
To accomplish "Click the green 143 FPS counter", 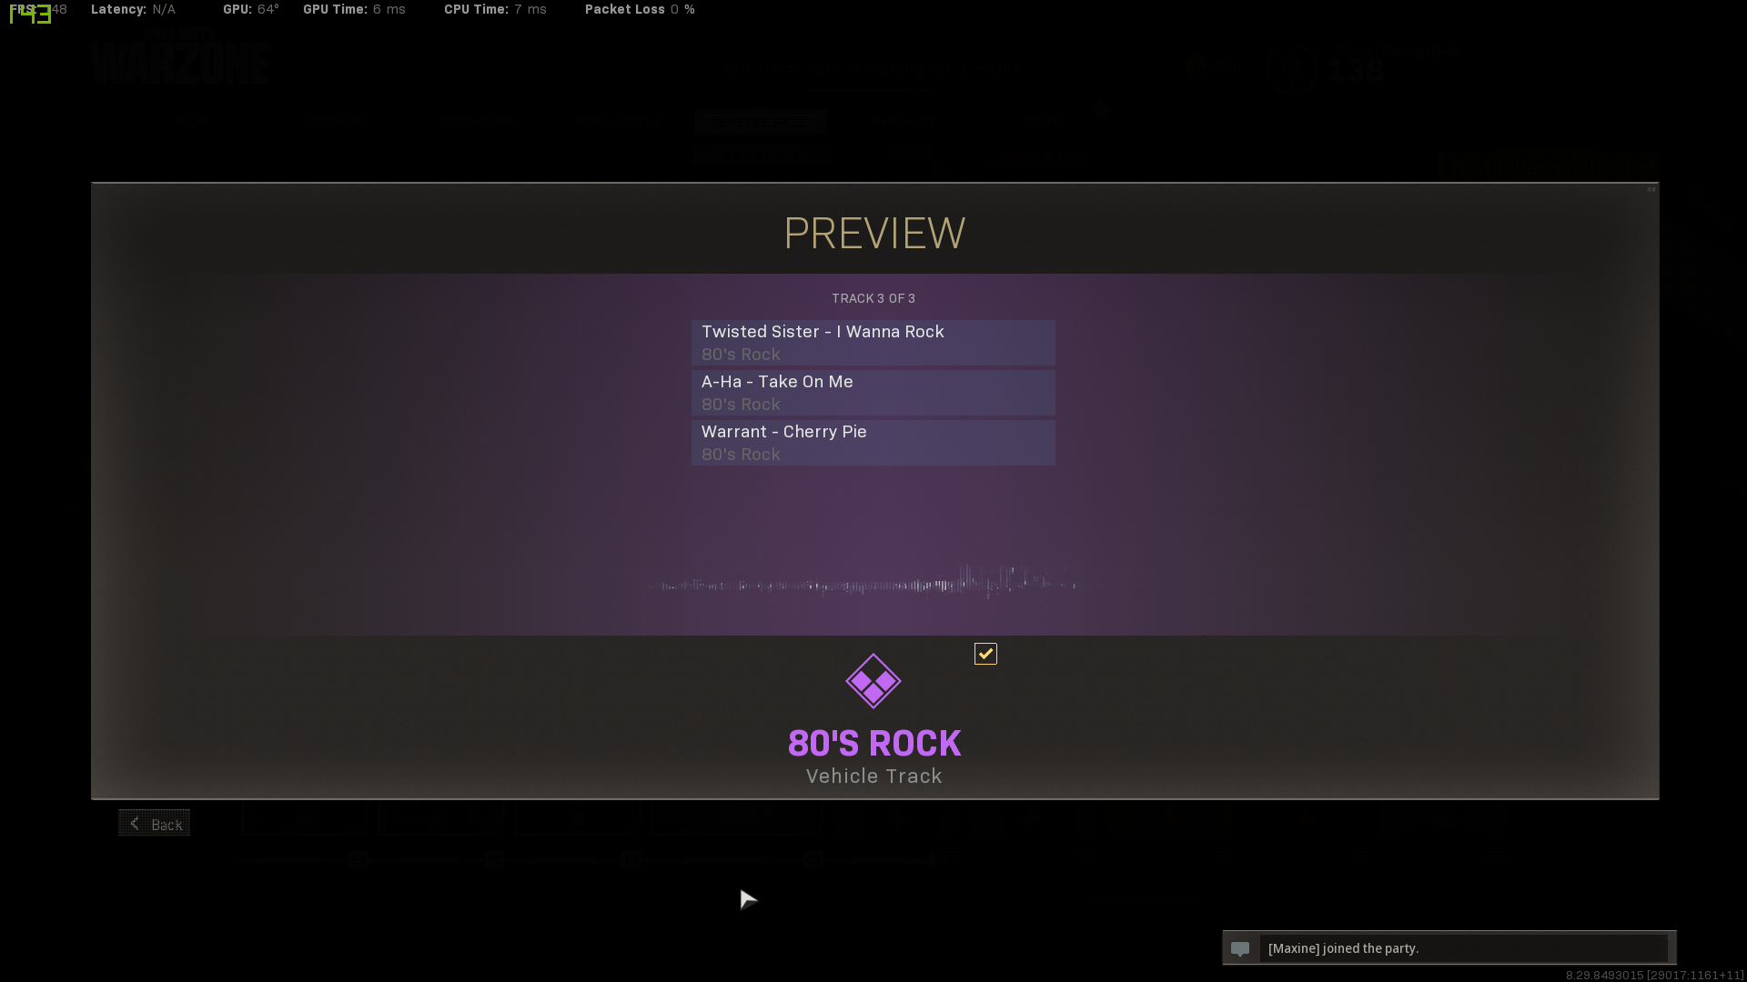I will point(30,14).
